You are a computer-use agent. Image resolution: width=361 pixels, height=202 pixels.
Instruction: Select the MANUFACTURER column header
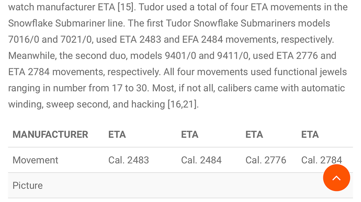(50, 135)
